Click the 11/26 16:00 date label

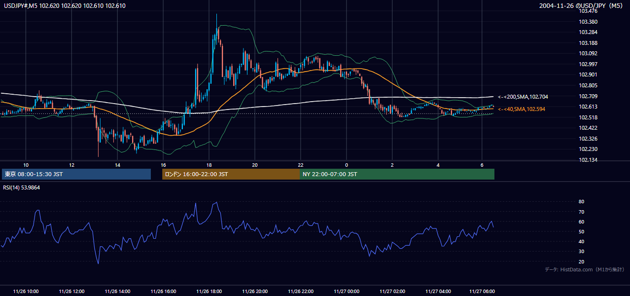tap(163, 291)
